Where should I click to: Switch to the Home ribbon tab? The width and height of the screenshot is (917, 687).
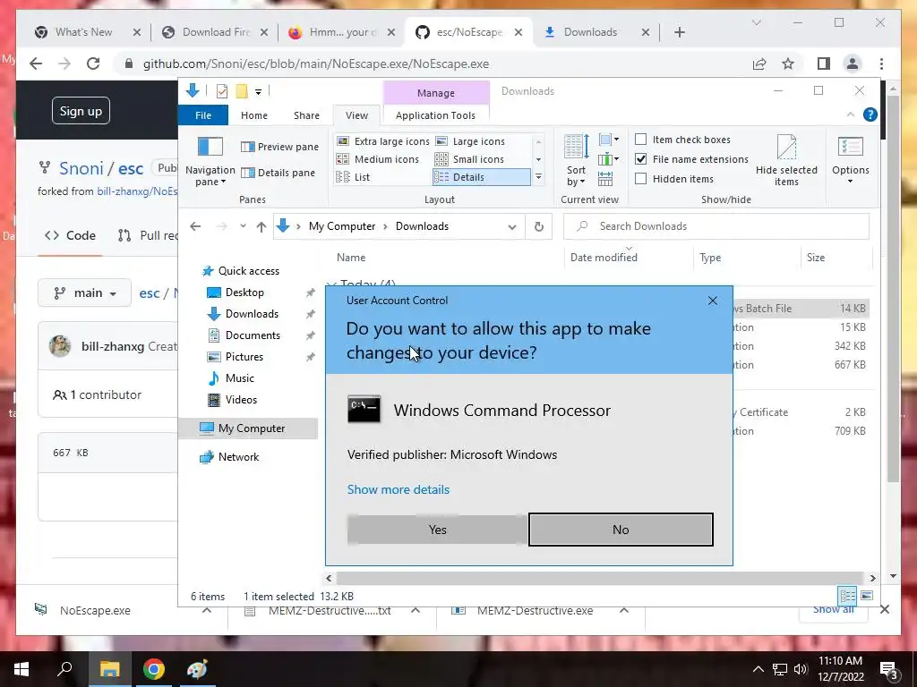(253, 115)
